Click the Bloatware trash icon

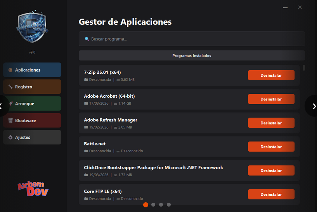click(x=10, y=120)
